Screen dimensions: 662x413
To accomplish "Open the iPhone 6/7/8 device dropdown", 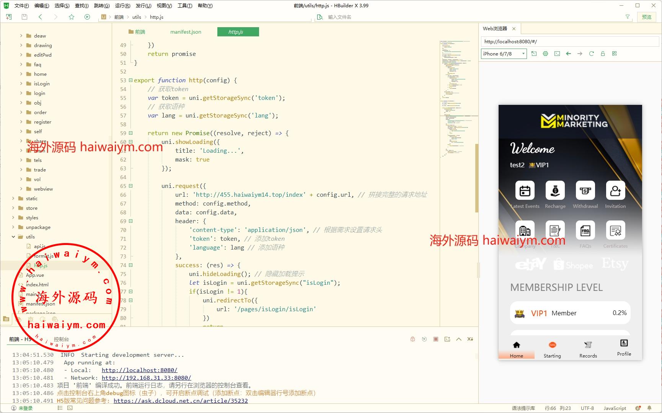I will [504, 54].
